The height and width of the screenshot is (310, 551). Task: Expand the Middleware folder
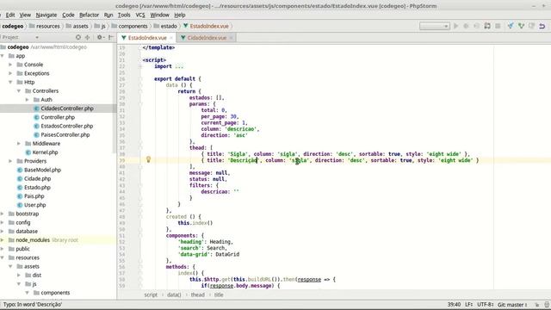coord(19,144)
